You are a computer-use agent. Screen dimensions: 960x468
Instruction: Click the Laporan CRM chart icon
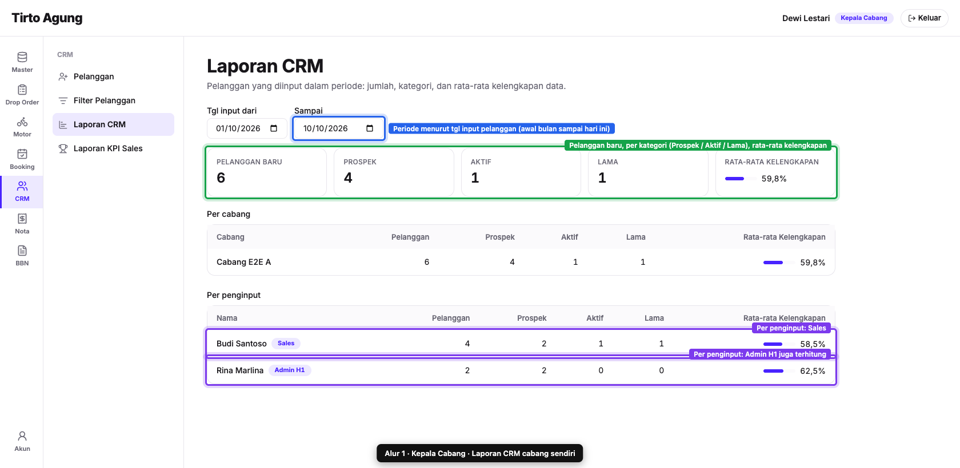63,124
